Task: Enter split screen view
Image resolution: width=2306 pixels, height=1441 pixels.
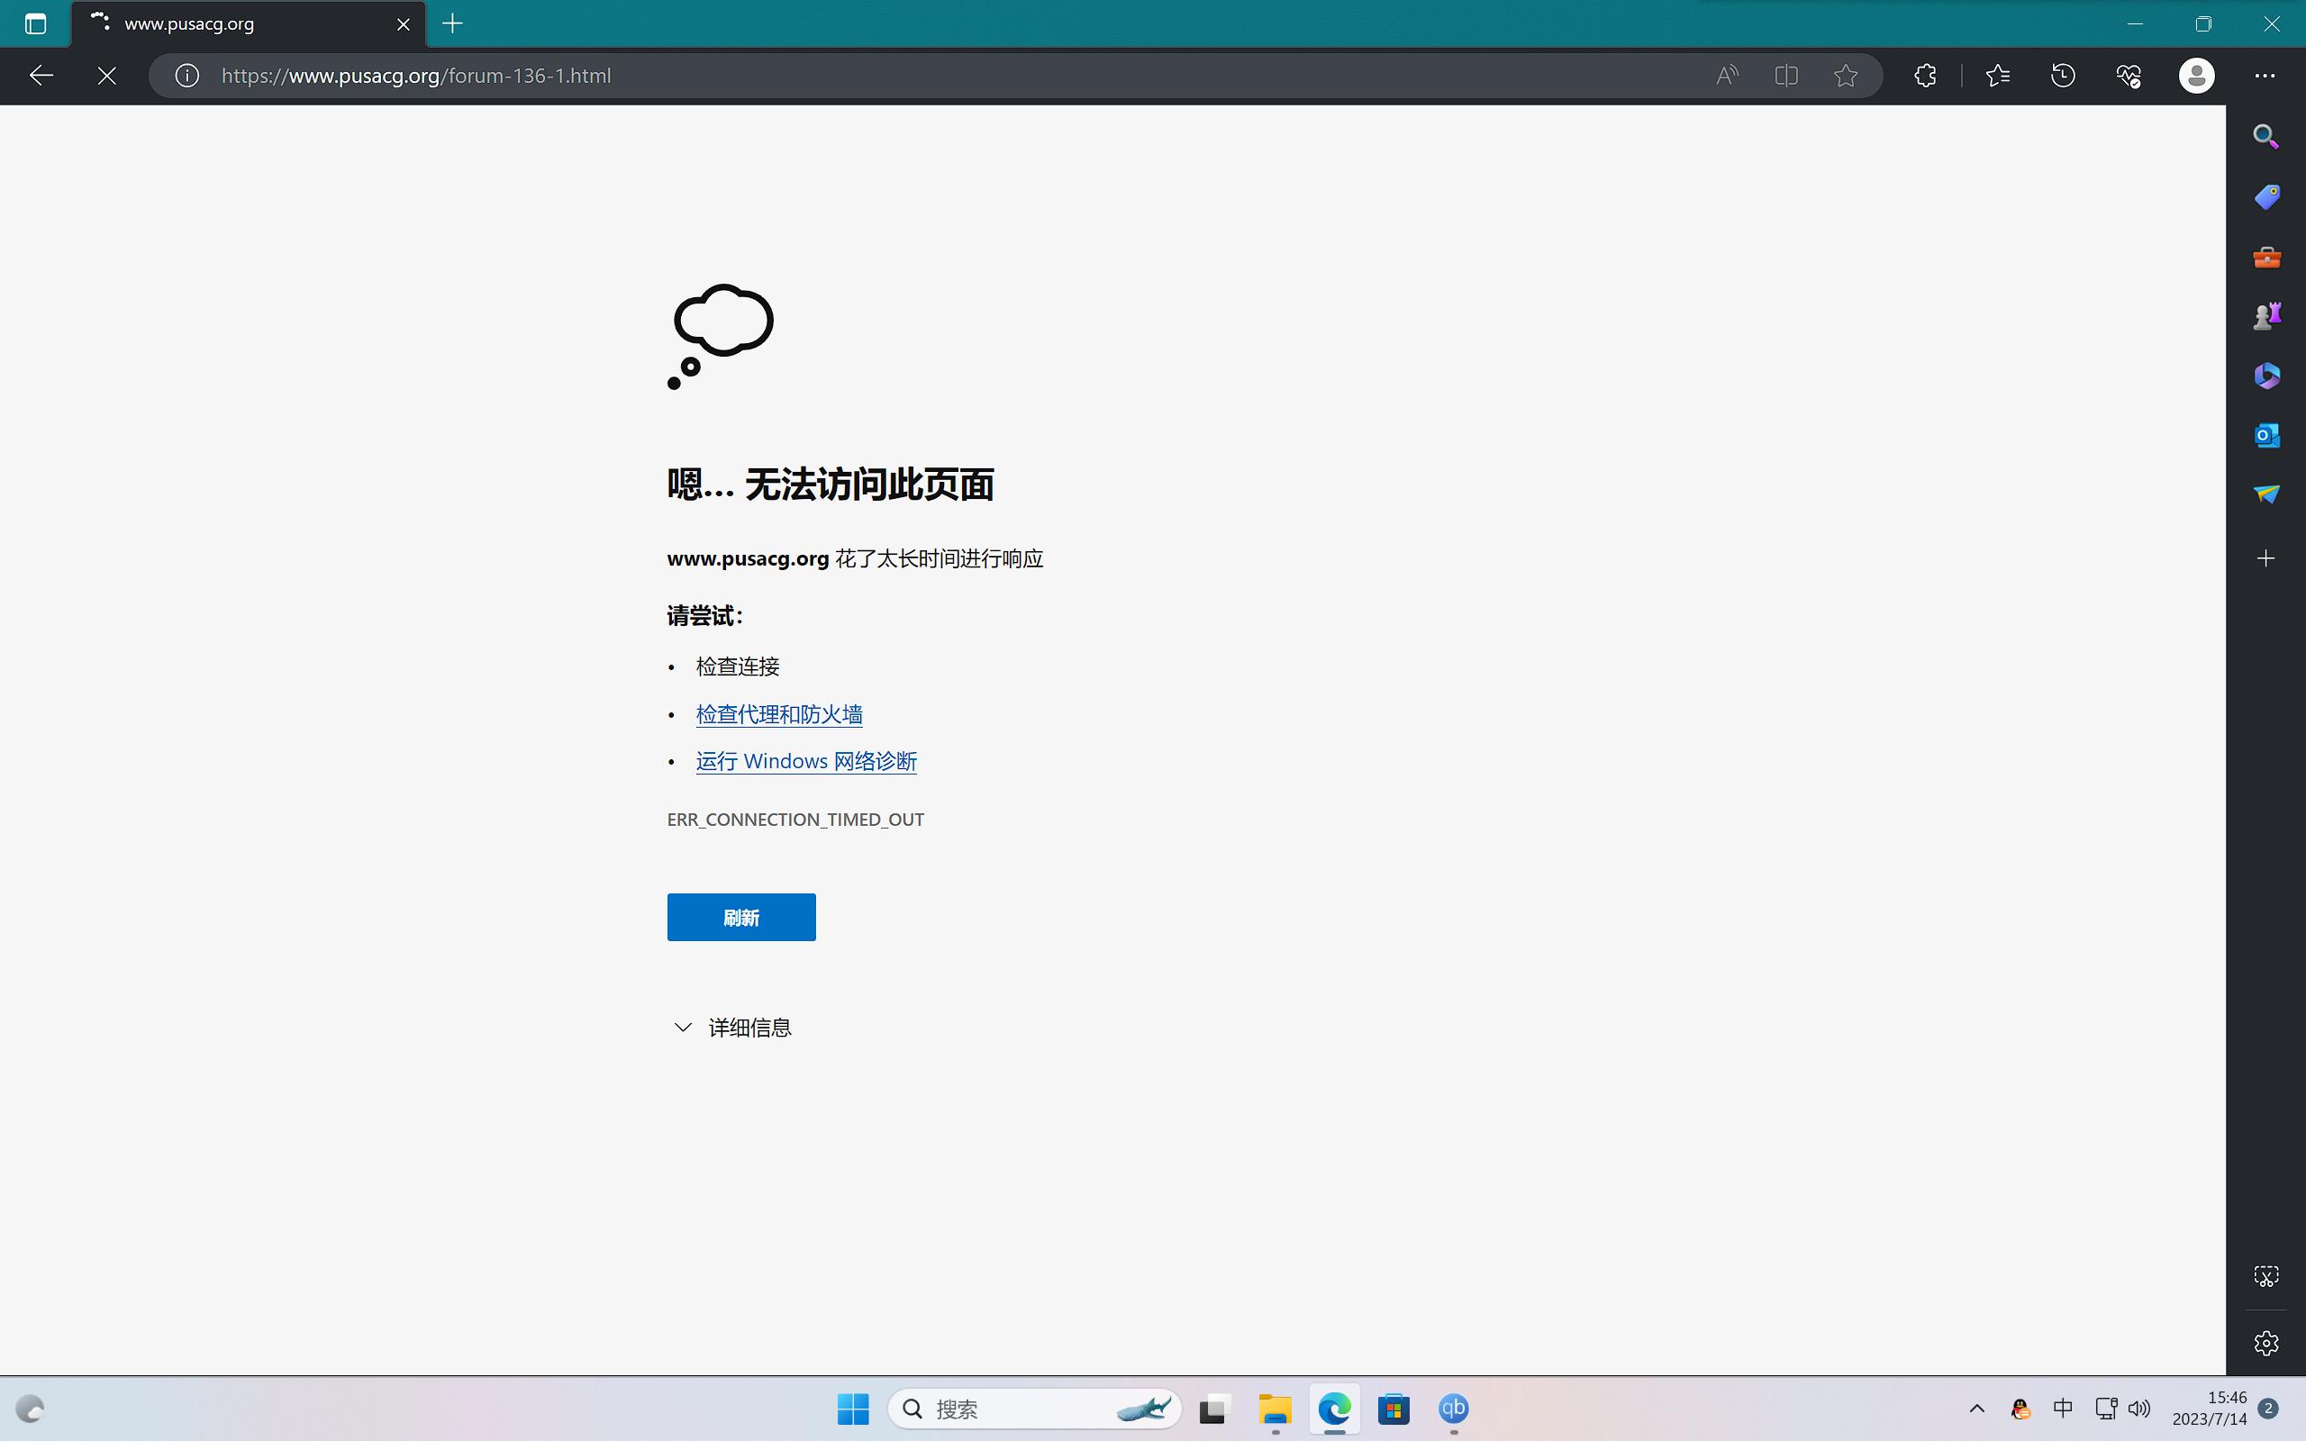Action: tap(1786, 76)
